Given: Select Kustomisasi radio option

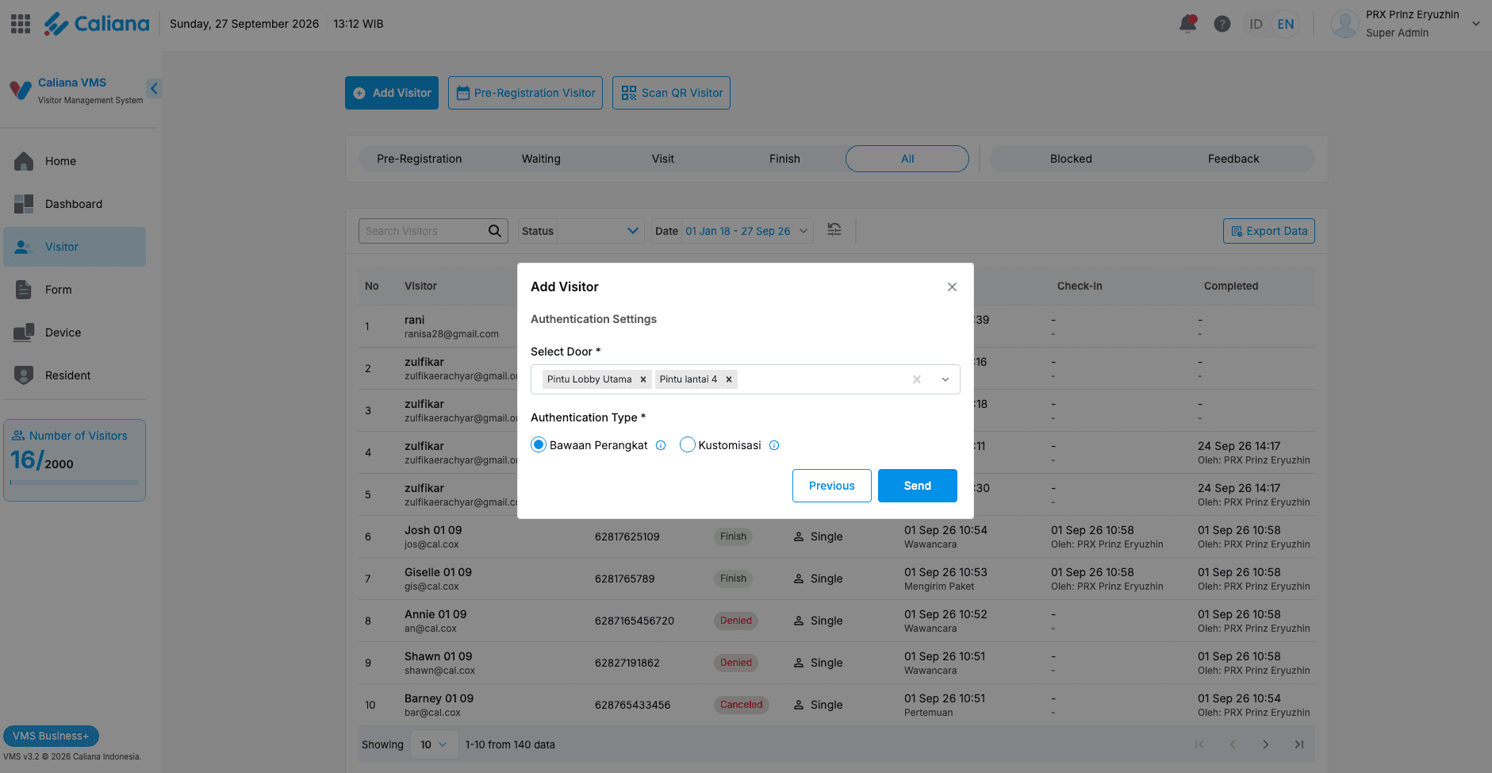Looking at the screenshot, I should click(x=688, y=444).
